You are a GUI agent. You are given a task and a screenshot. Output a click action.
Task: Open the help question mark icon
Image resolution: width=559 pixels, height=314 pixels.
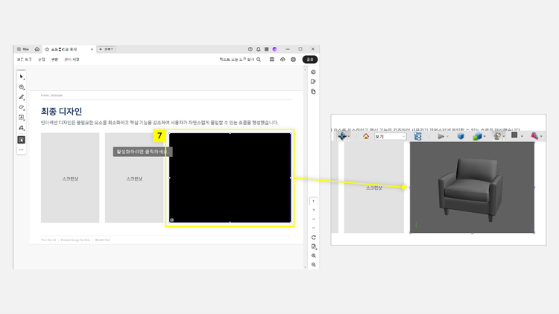(250, 49)
